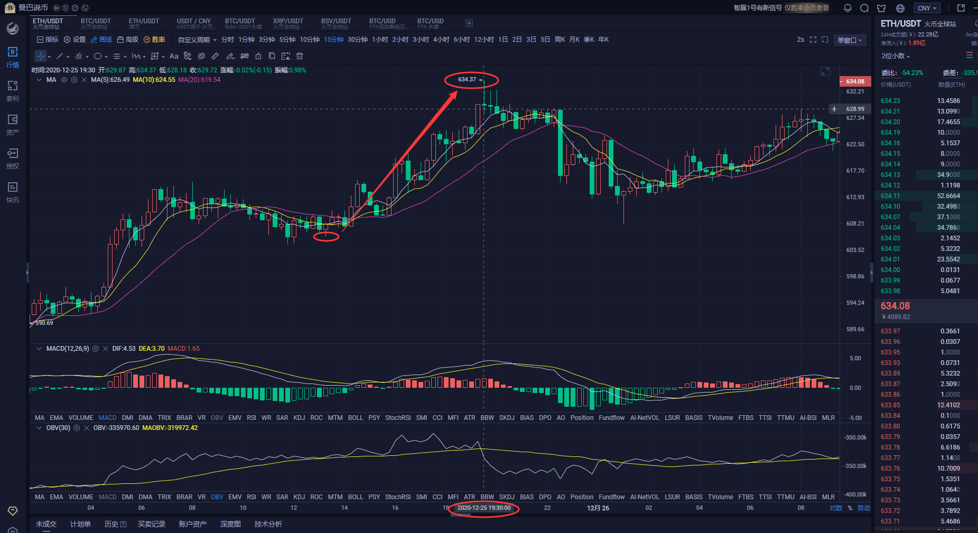Open 快讯 news flash section in sidebar
Image resolution: width=978 pixels, height=533 pixels.
pos(13,193)
